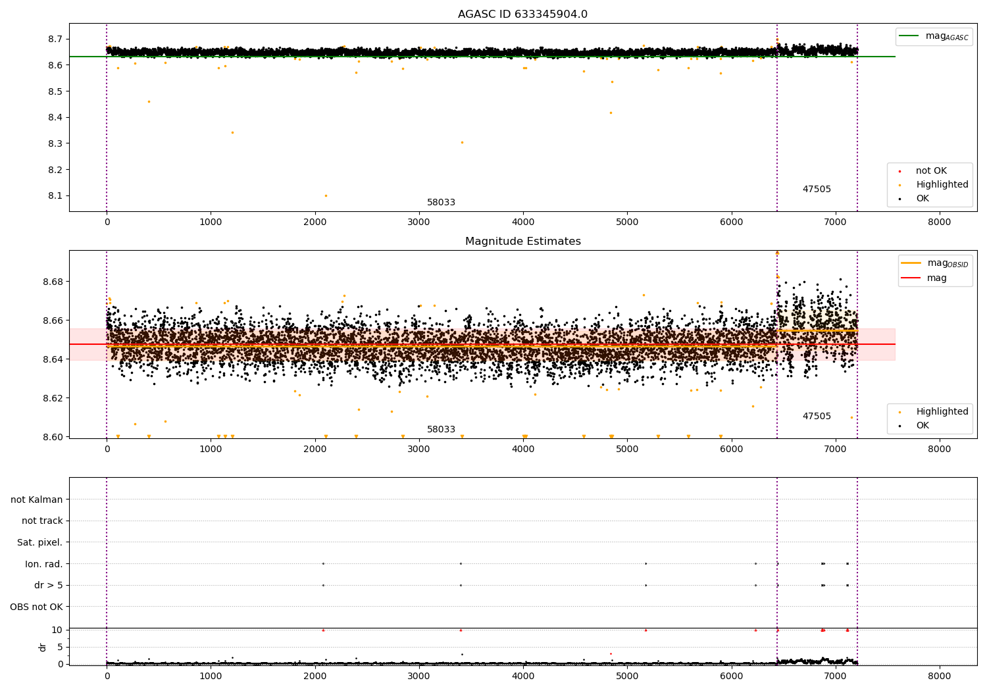Click the 'OBS not OK' flag row label
Viewport: 987px width, 691px height.
[36, 607]
